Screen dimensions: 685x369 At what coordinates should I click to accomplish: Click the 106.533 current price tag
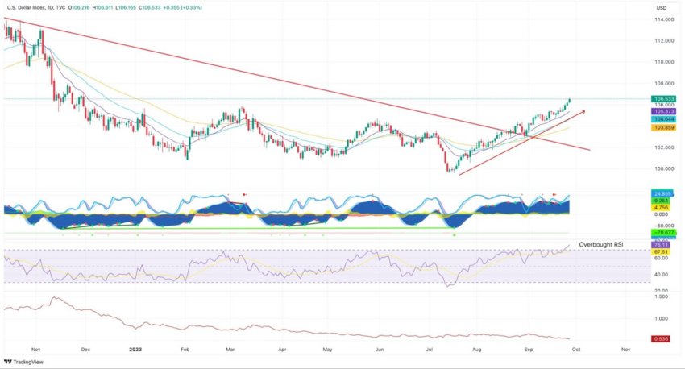coord(663,99)
